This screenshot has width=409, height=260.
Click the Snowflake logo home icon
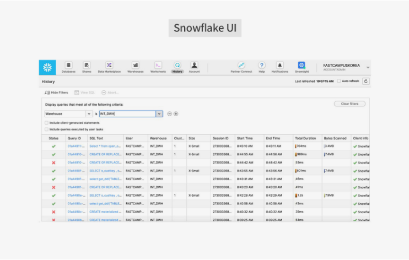[x=47, y=67]
